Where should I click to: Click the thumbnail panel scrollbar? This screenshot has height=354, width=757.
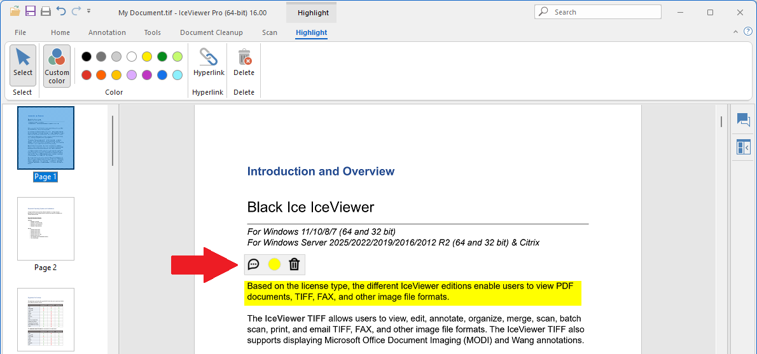tap(113, 140)
